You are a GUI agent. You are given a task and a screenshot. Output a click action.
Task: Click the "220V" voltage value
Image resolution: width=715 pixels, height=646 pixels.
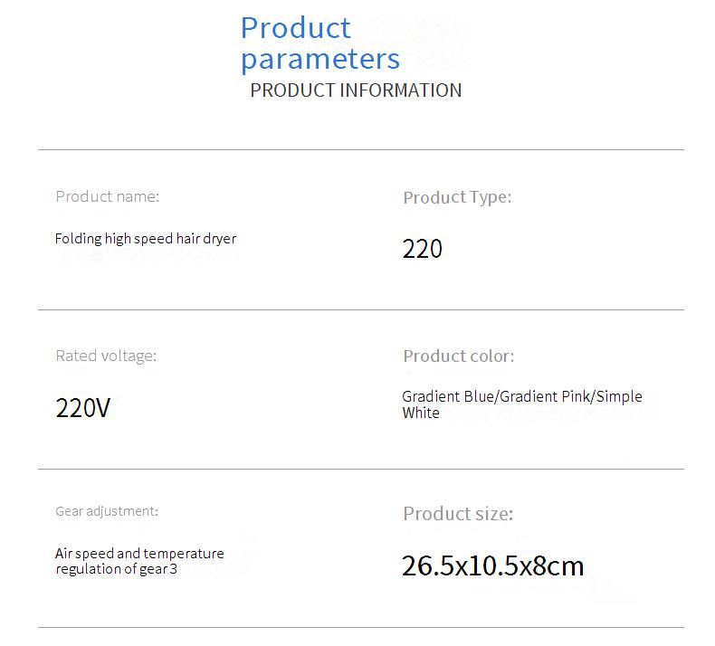82,408
